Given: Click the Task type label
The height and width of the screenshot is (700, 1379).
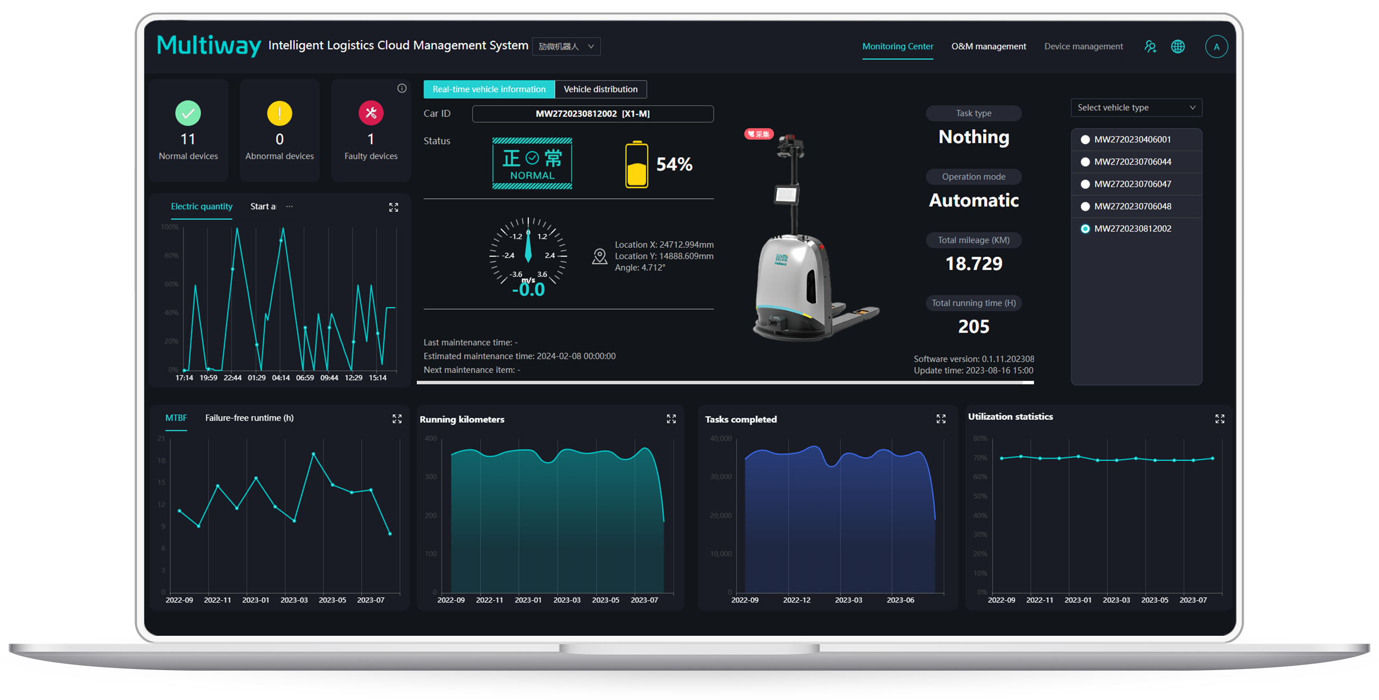Looking at the screenshot, I should point(974,113).
